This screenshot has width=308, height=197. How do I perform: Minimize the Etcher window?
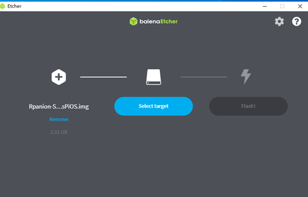click(265, 6)
